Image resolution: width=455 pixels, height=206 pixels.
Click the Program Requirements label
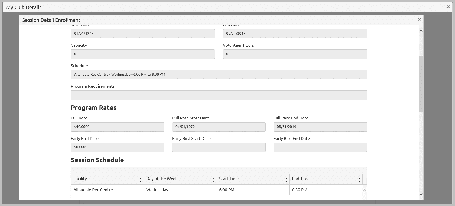[93, 86]
